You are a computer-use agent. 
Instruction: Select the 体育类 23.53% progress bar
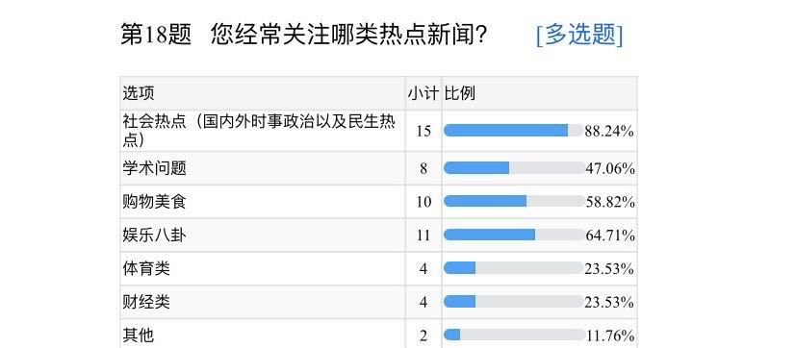point(514,268)
